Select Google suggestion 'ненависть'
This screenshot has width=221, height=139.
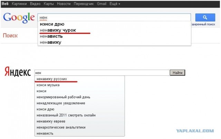(x=114, y=36)
